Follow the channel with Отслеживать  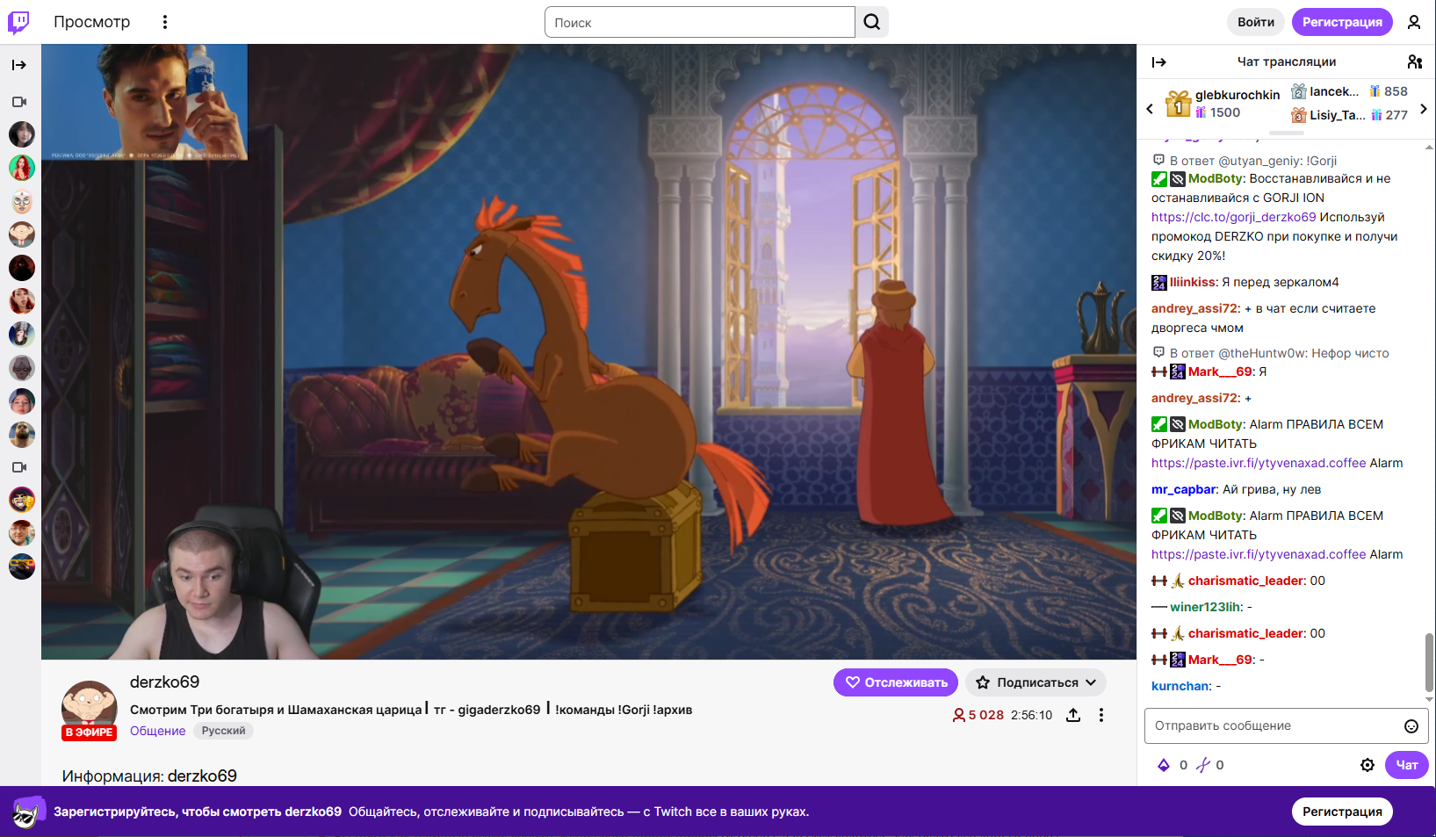coord(897,682)
